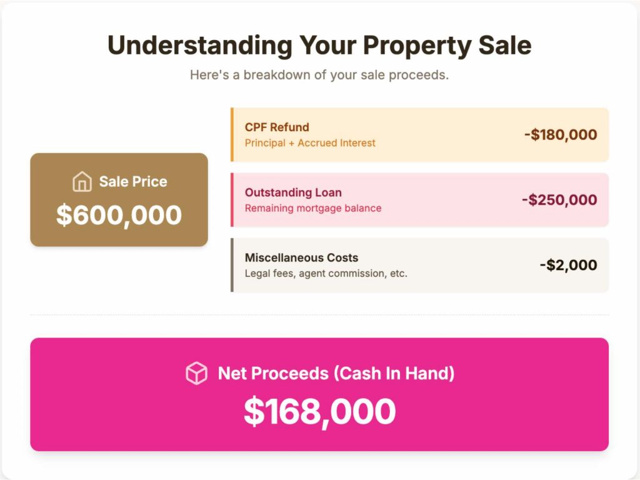This screenshot has height=480, width=640.
Task: Click the legal fees and agent commission text
Action: click(x=326, y=273)
